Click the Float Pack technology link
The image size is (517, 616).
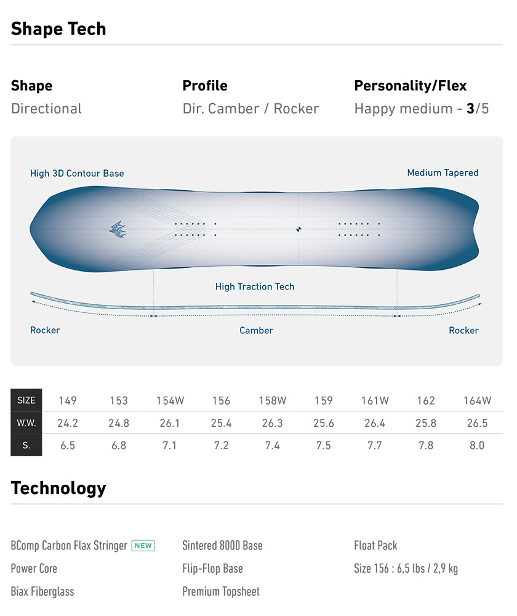click(x=375, y=545)
